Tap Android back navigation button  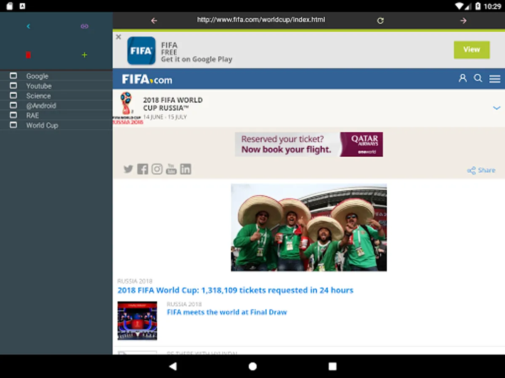pyautogui.click(x=173, y=366)
